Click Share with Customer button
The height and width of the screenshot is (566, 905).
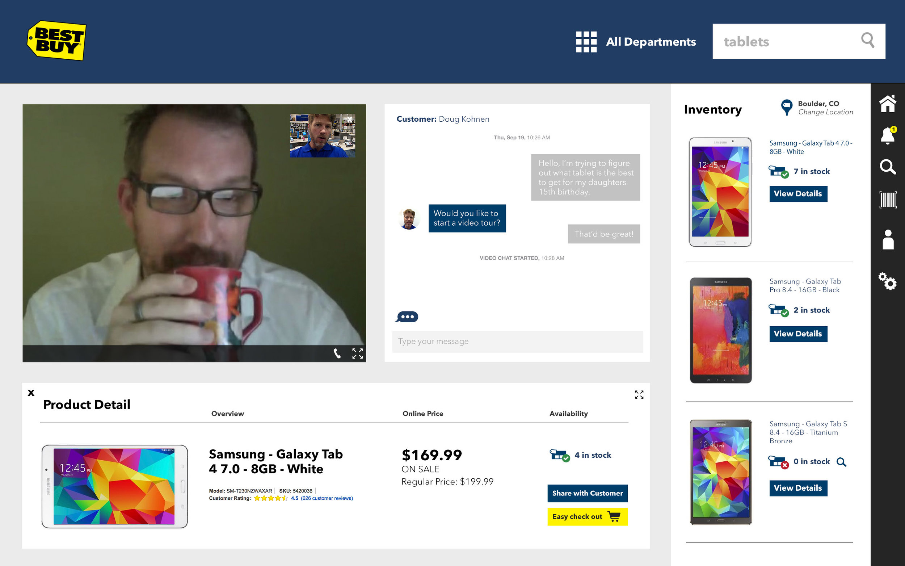588,493
